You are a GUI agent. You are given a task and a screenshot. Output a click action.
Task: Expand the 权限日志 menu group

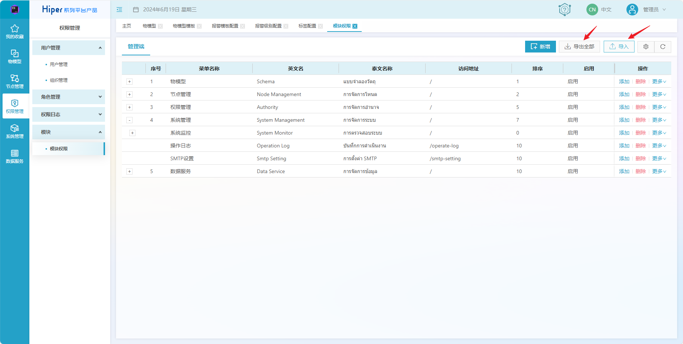tap(69, 114)
